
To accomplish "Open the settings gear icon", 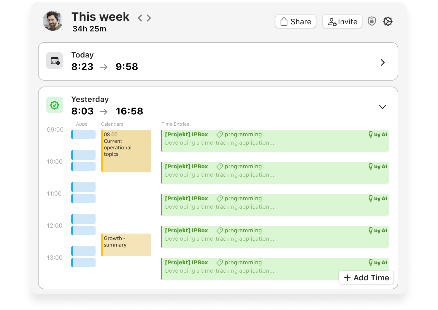I will pos(388,22).
